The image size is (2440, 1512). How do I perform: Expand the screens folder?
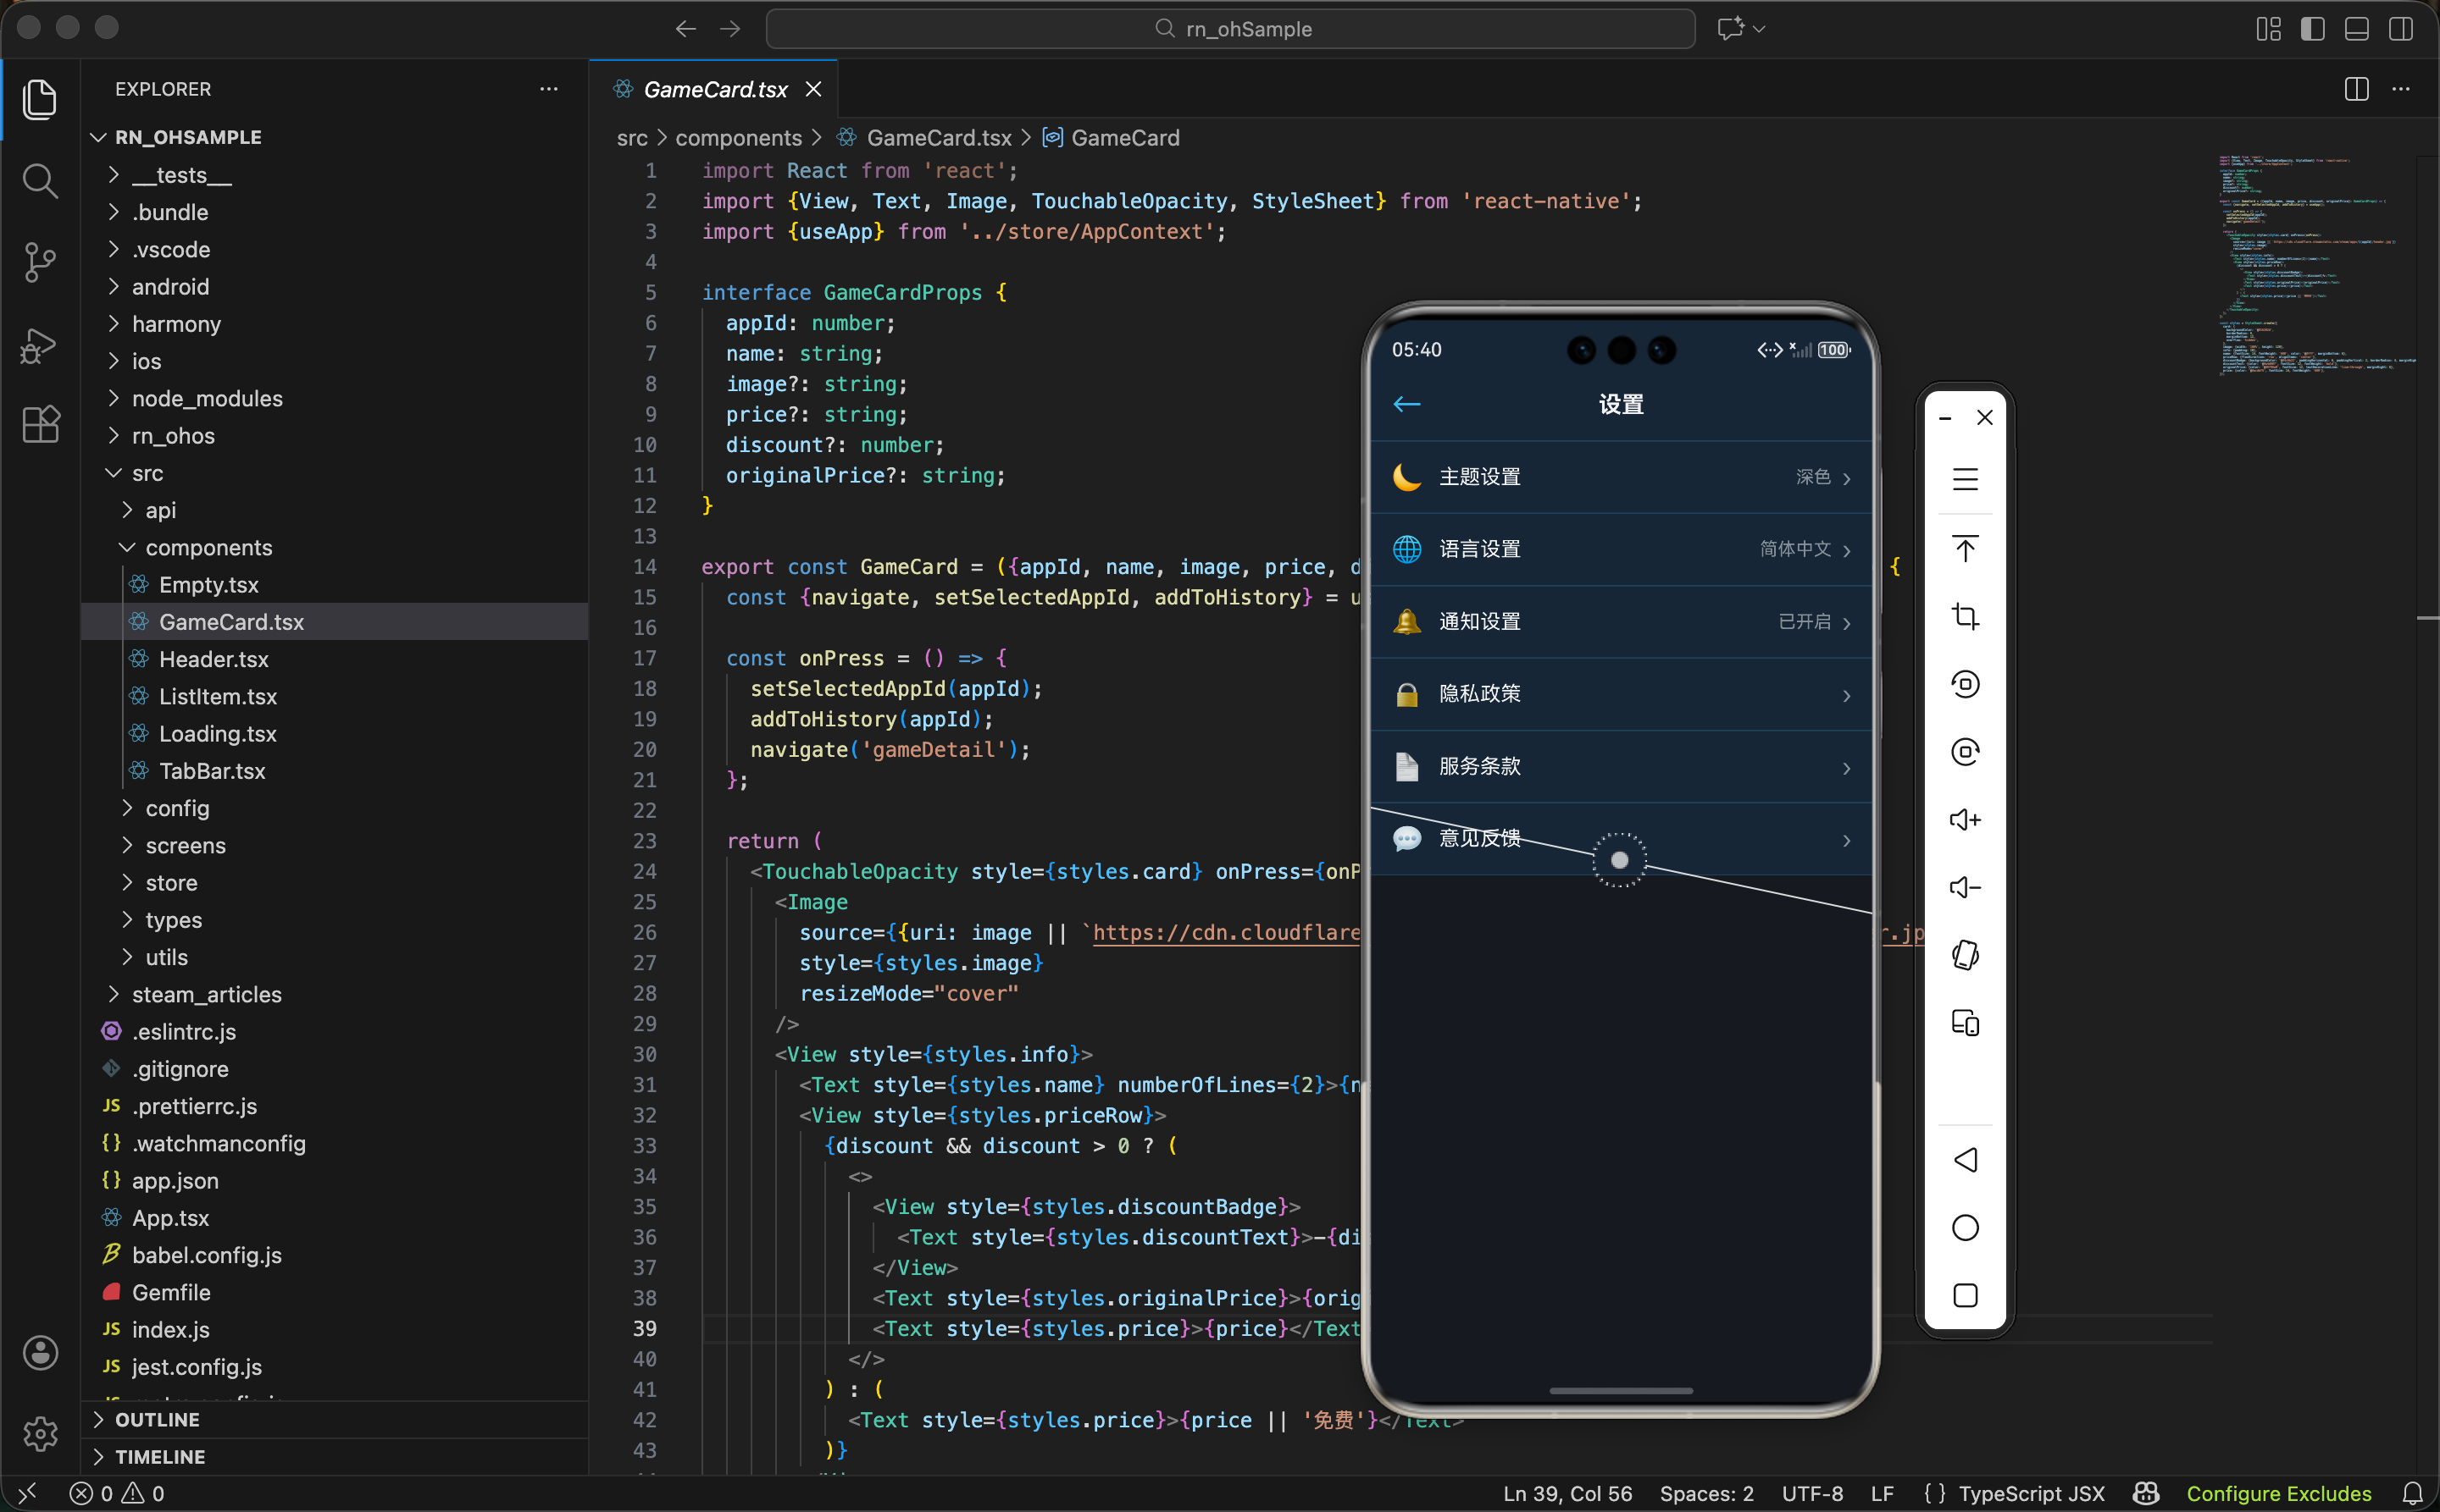pos(186,845)
